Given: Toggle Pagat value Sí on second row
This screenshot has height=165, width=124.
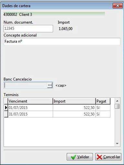Looking at the screenshot, I should pyautogui.click(x=103, y=114).
